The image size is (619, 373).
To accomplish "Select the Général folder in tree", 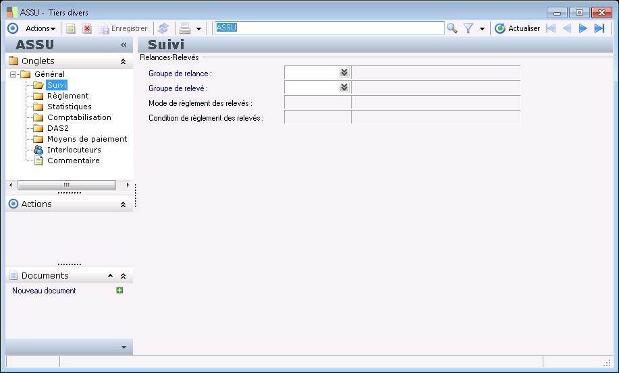I will 49,74.
